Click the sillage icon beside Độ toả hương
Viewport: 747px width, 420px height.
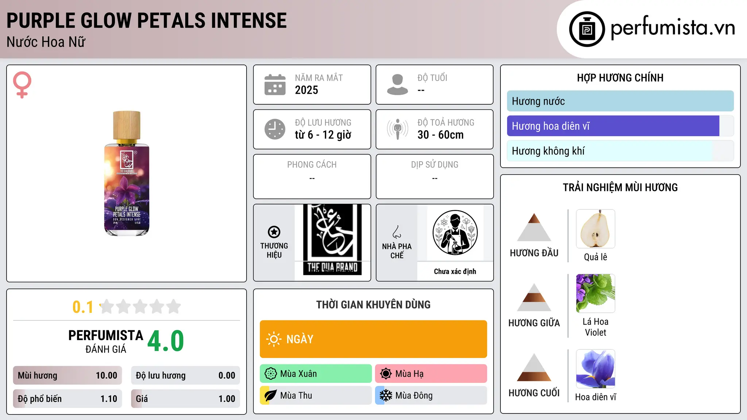click(x=398, y=129)
